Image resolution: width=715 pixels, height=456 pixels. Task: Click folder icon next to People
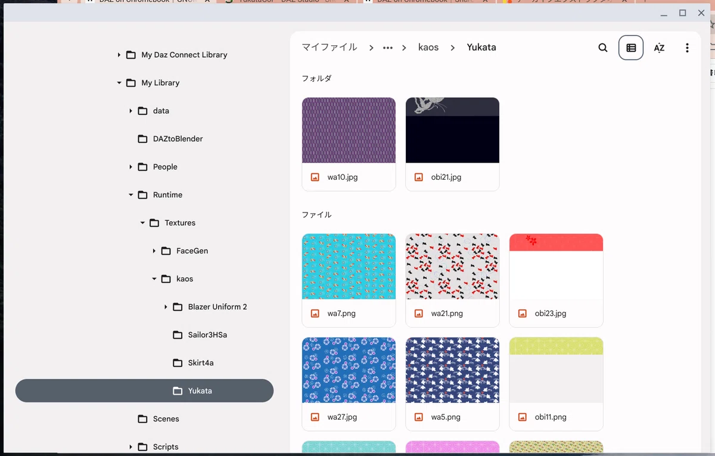142,167
